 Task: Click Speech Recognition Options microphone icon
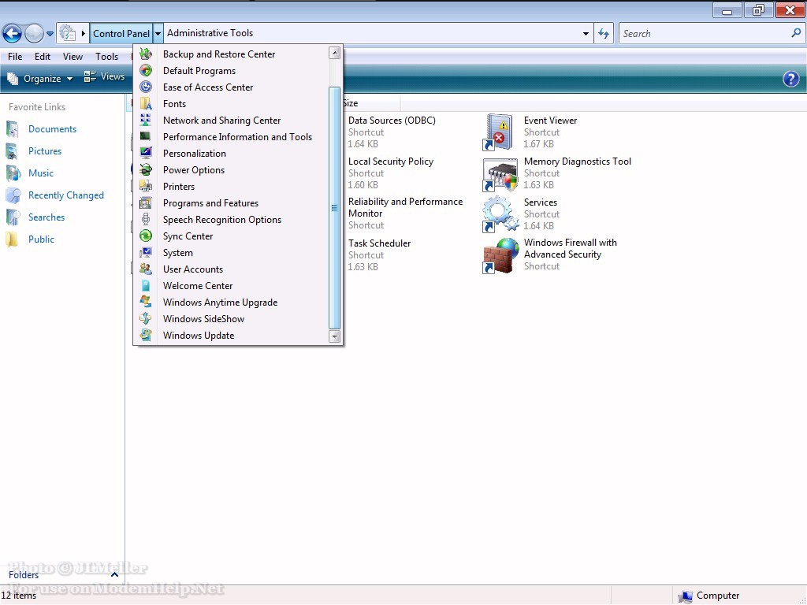pos(146,219)
